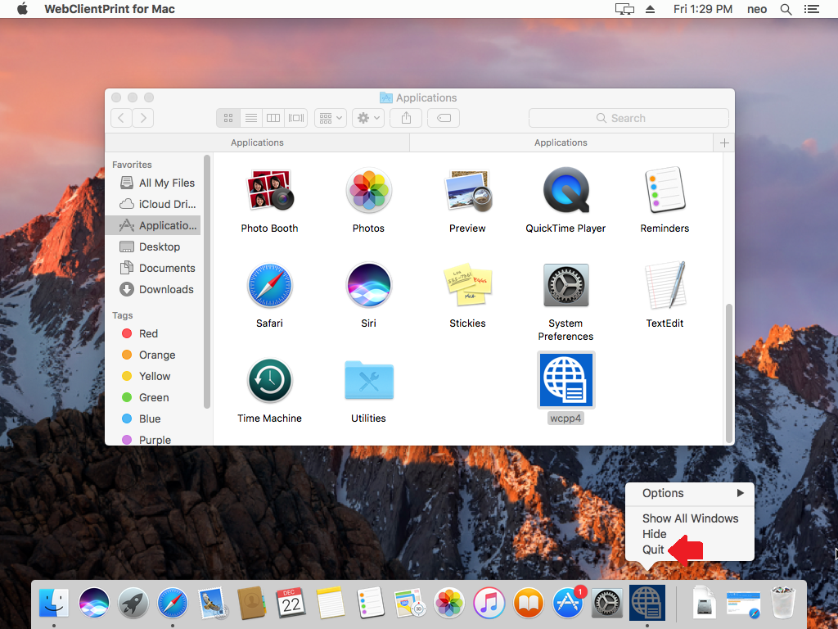Open Documents in the sidebar
Image resolution: width=838 pixels, height=629 pixels.
(153, 268)
